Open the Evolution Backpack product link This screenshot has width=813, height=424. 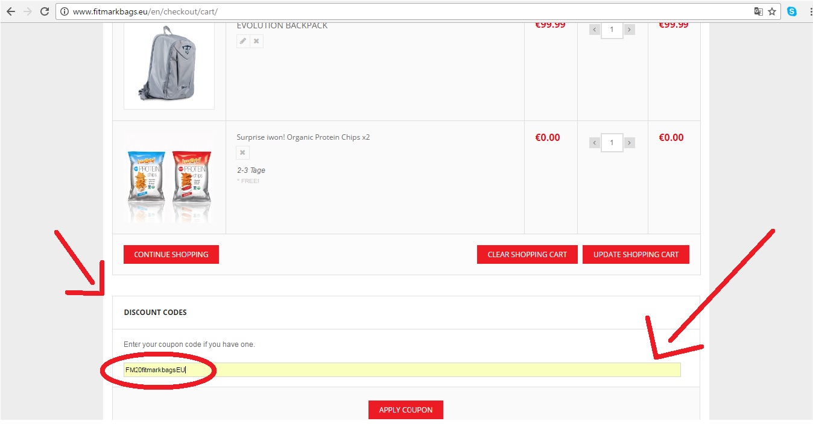[x=282, y=25]
